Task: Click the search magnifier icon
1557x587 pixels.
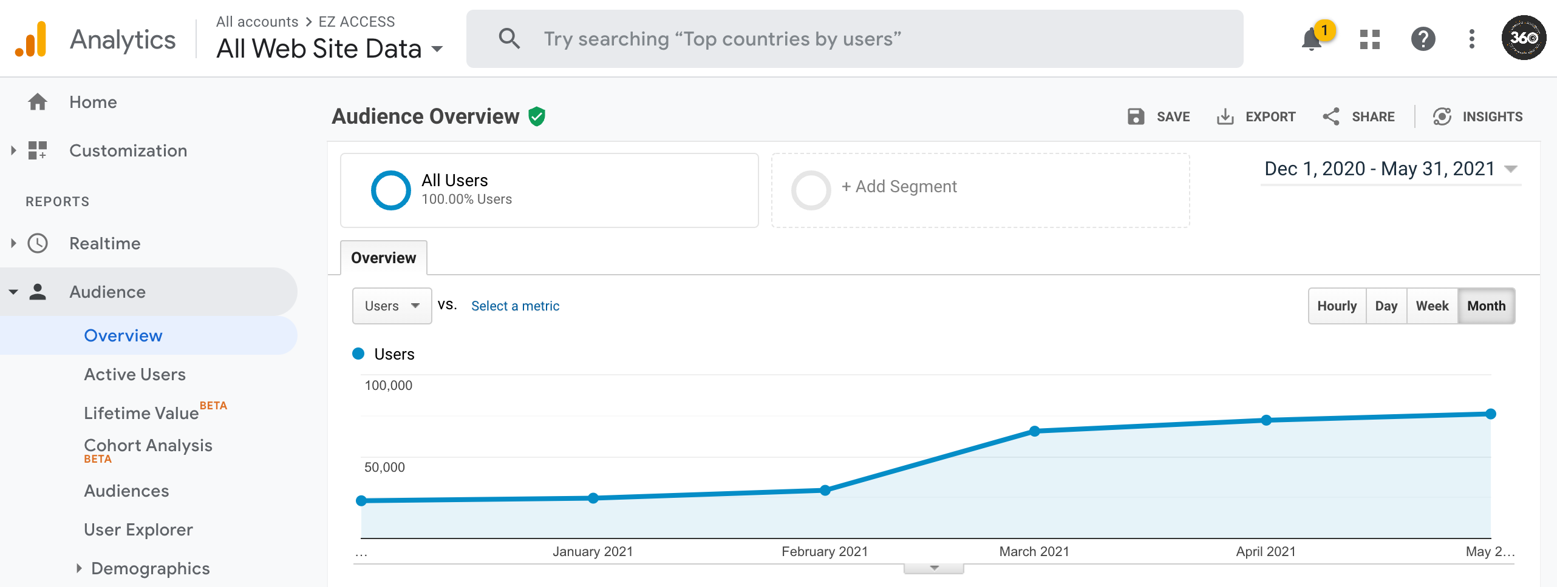Action: point(509,39)
